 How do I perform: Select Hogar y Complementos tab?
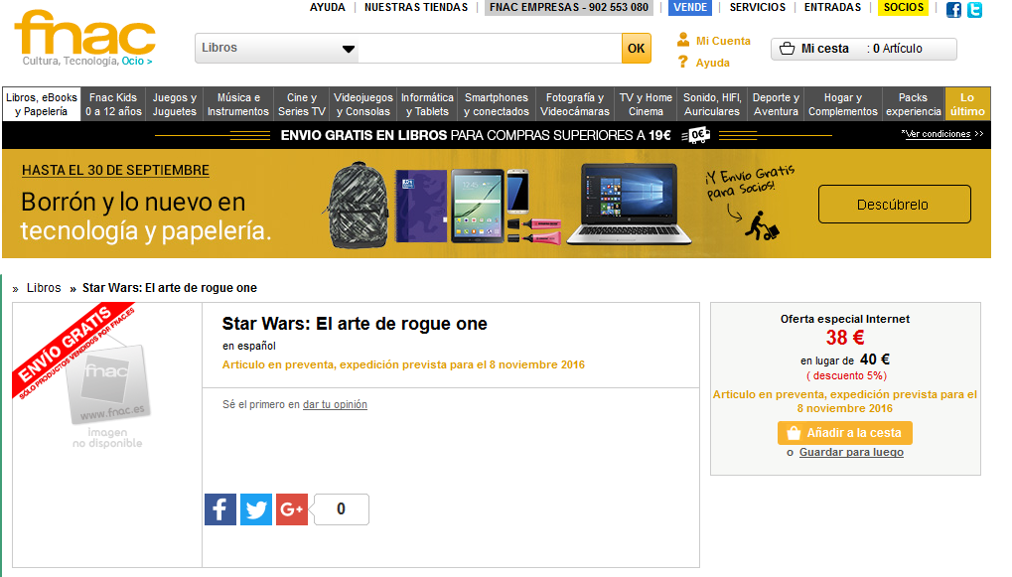click(843, 104)
